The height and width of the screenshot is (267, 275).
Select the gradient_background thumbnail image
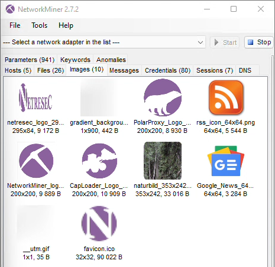point(99,97)
